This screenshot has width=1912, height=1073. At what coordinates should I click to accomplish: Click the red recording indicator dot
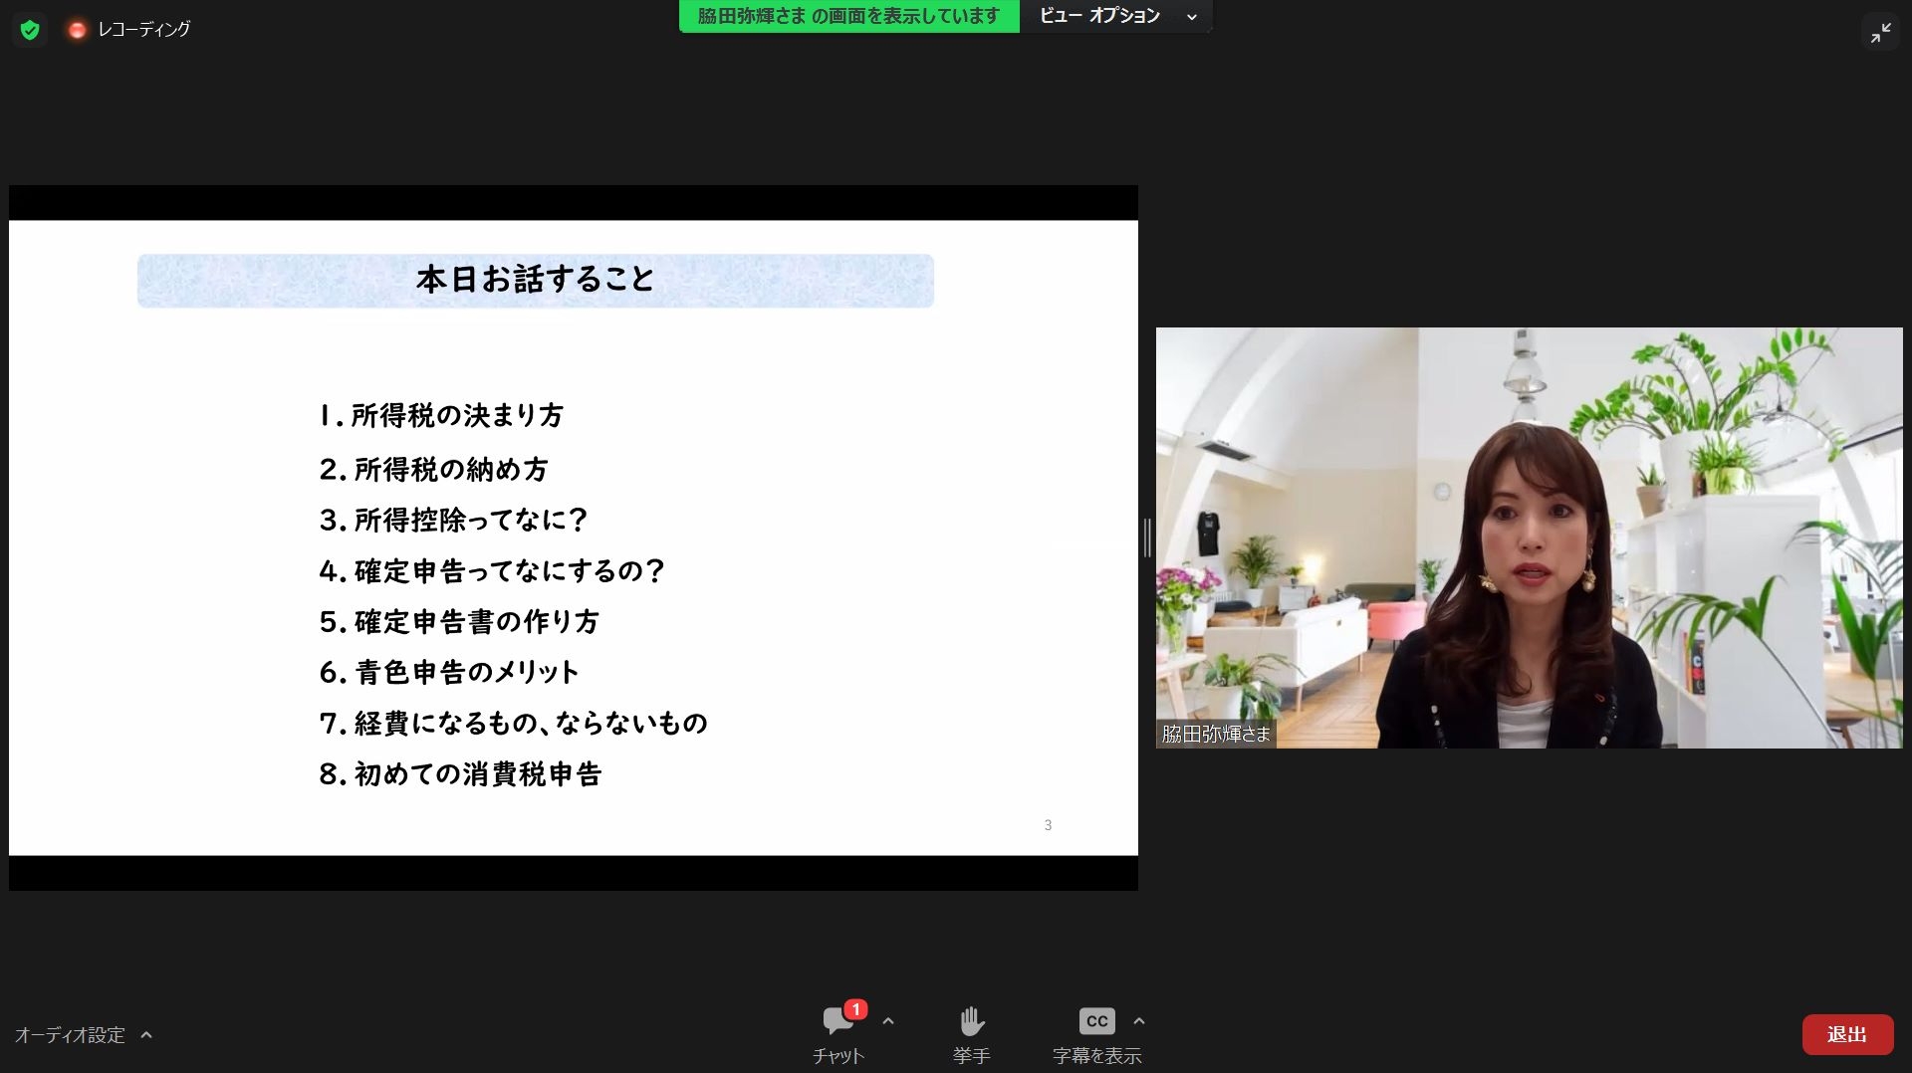coord(77,30)
